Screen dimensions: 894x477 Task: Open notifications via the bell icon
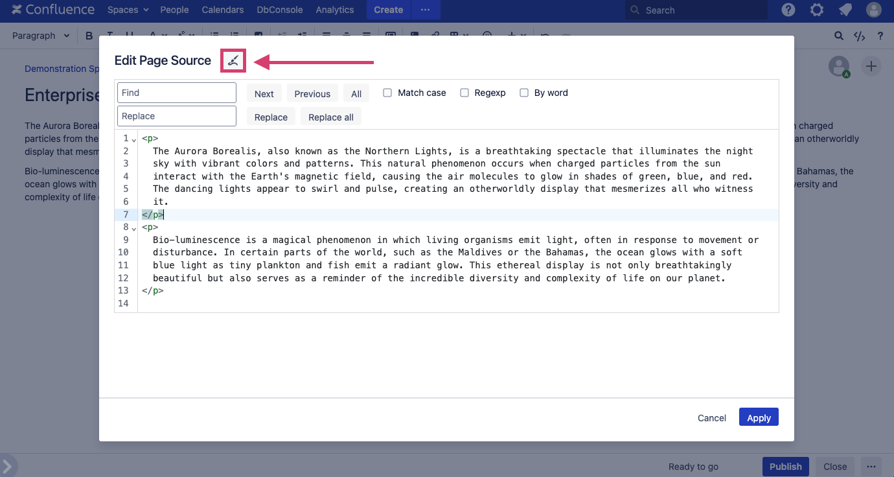[845, 10]
